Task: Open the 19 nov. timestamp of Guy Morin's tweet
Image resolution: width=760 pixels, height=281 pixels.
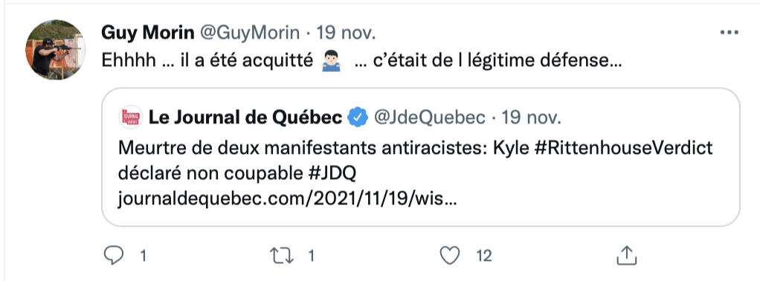Action: 346,33
